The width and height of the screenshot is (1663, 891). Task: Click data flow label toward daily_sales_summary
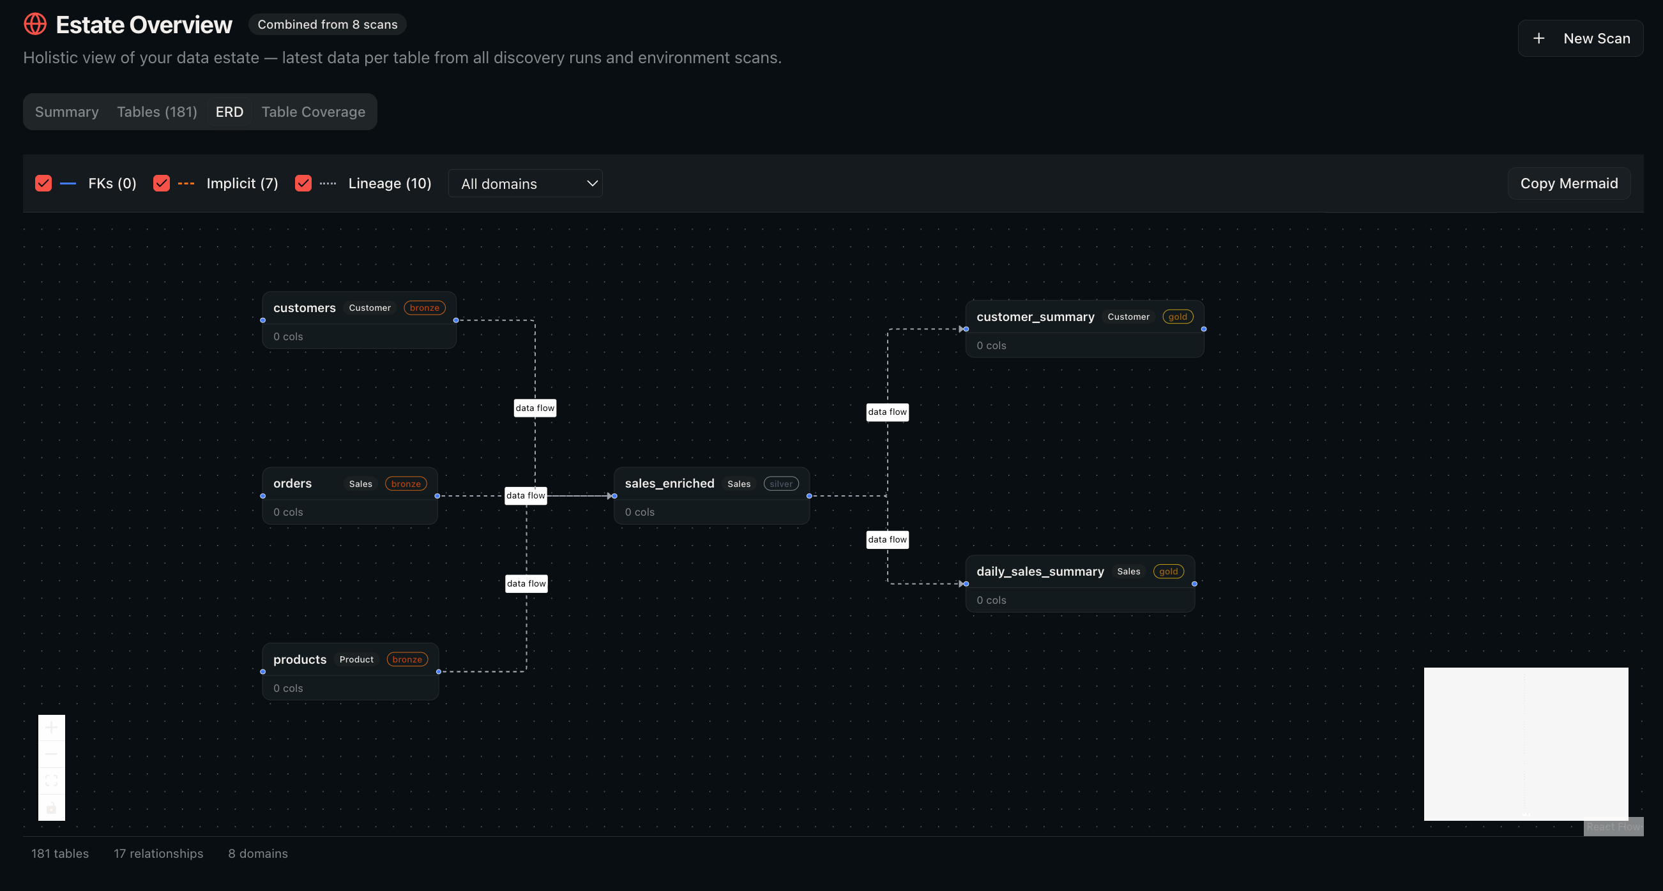pyautogui.click(x=887, y=540)
